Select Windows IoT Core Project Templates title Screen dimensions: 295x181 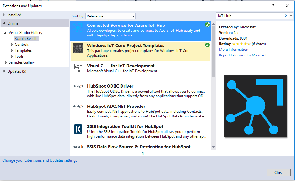126,45
